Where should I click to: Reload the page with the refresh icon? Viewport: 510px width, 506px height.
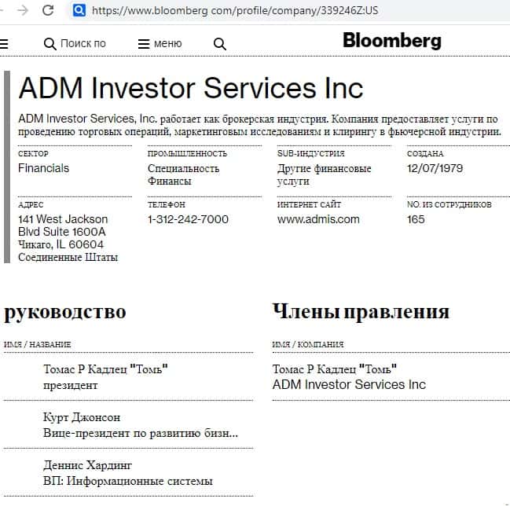click(48, 10)
